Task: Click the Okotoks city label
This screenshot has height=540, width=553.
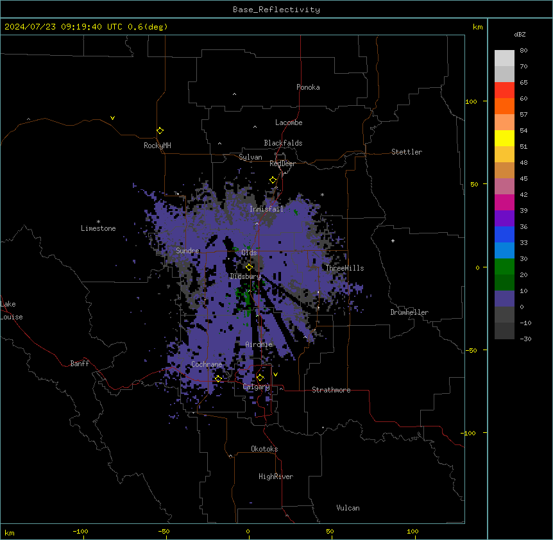Action: pos(264,449)
